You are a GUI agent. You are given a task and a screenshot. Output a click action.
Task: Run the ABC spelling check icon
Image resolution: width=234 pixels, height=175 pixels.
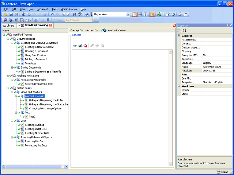[80, 15]
